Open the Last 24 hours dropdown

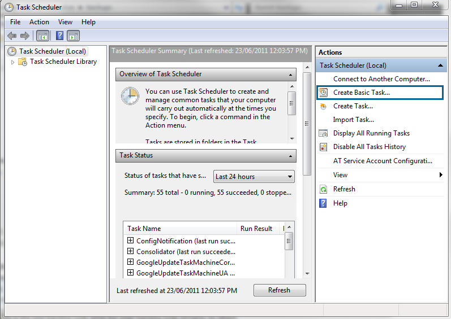click(254, 176)
